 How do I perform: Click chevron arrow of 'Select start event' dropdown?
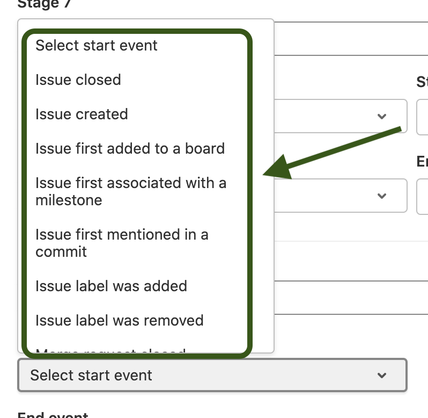pyautogui.click(x=382, y=375)
